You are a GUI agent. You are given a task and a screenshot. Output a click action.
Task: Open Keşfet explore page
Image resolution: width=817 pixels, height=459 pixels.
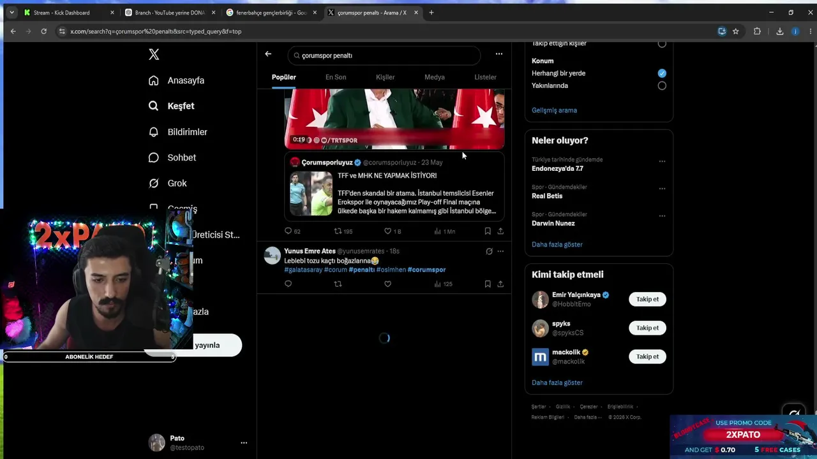(171, 106)
